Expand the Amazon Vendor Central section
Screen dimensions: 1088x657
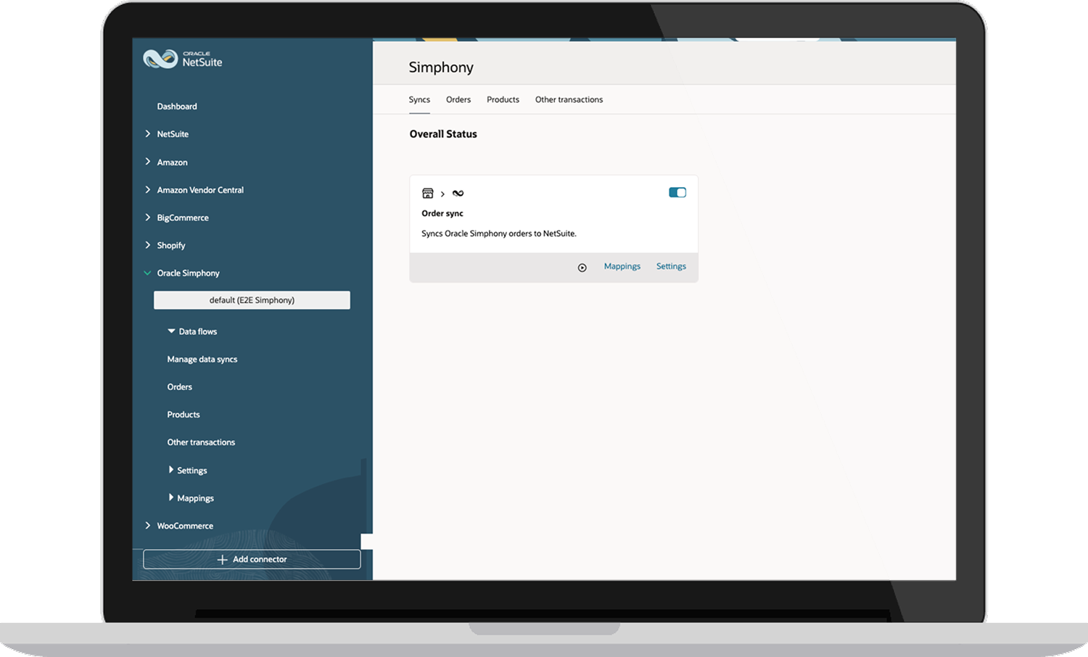[x=148, y=190]
